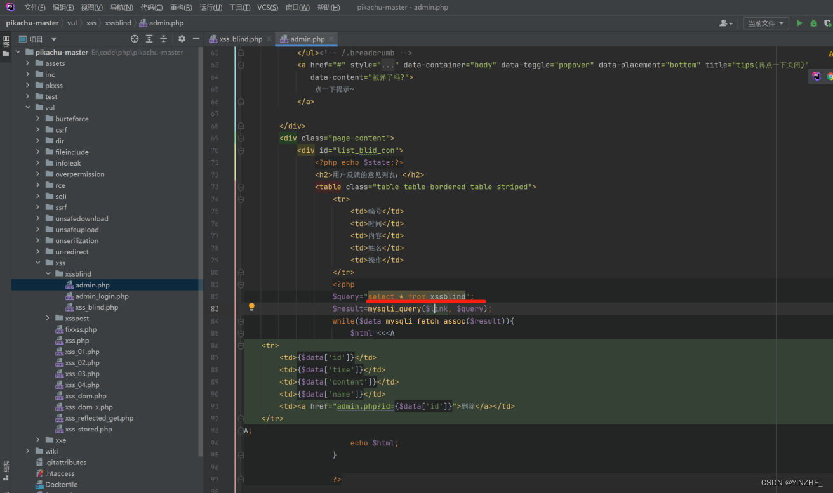The height and width of the screenshot is (493, 833).
Task: Open page in PhpStorm built-in preview icon
Action: coord(816,76)
